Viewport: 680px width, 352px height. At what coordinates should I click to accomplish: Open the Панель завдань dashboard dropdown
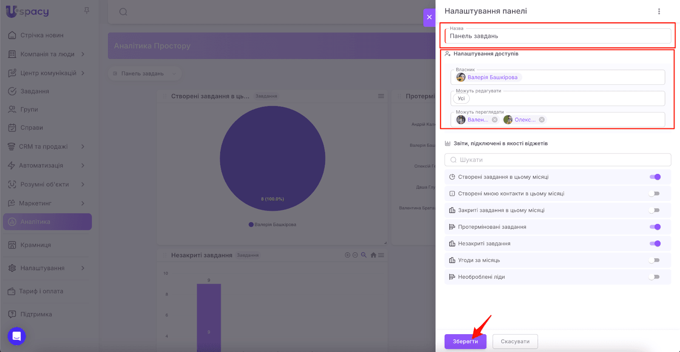144,74
